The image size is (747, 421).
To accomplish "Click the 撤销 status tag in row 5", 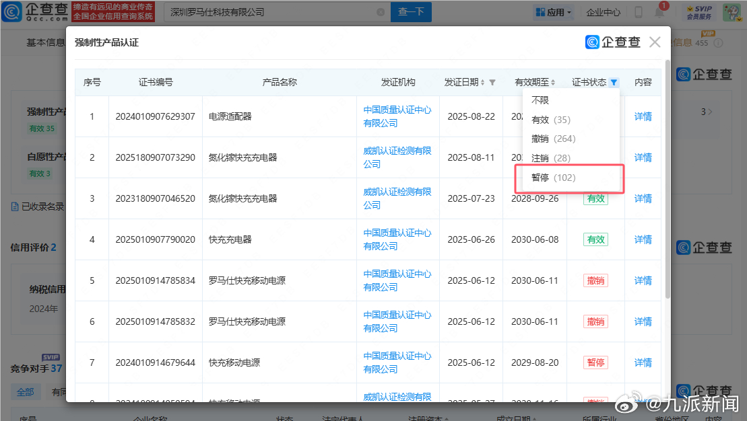I will point(595,280).
